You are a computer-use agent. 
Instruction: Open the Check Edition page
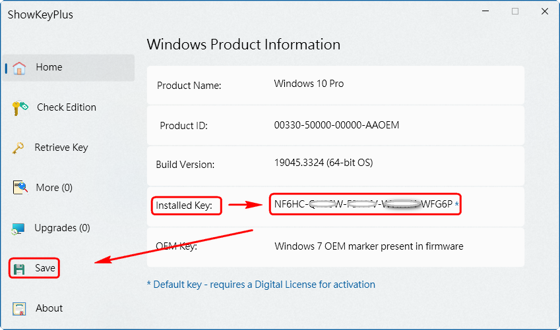click(x=67, y=107)
